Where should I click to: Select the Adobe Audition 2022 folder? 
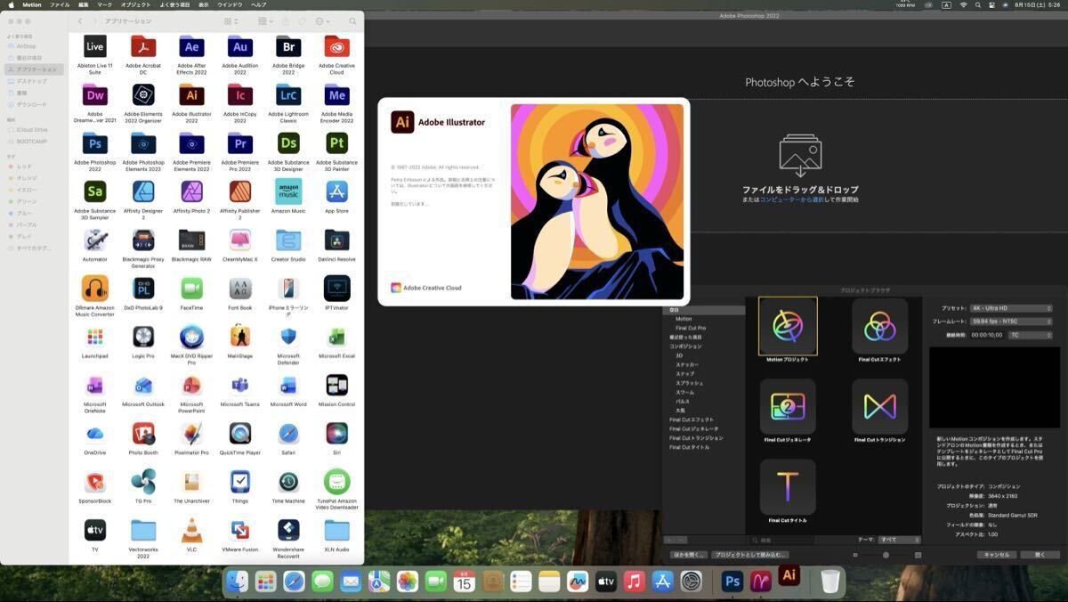click(x=239, y=46)
